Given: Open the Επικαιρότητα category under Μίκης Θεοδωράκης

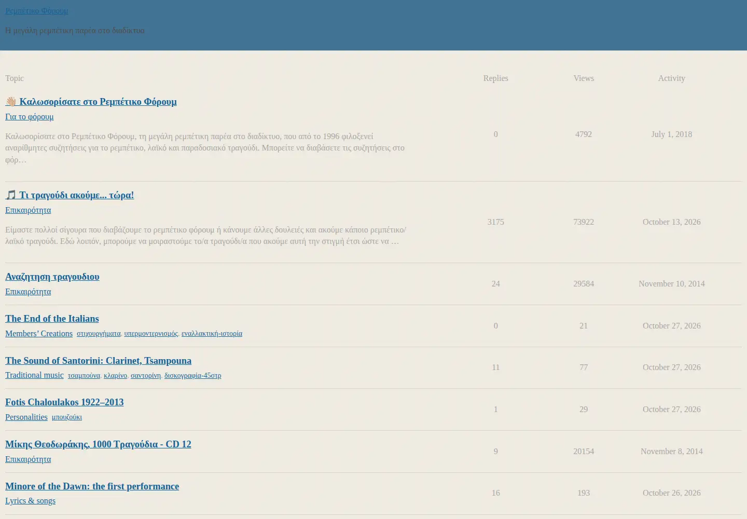Looking at the screenshot, I should pyautogui.click(x=28, y=459).
